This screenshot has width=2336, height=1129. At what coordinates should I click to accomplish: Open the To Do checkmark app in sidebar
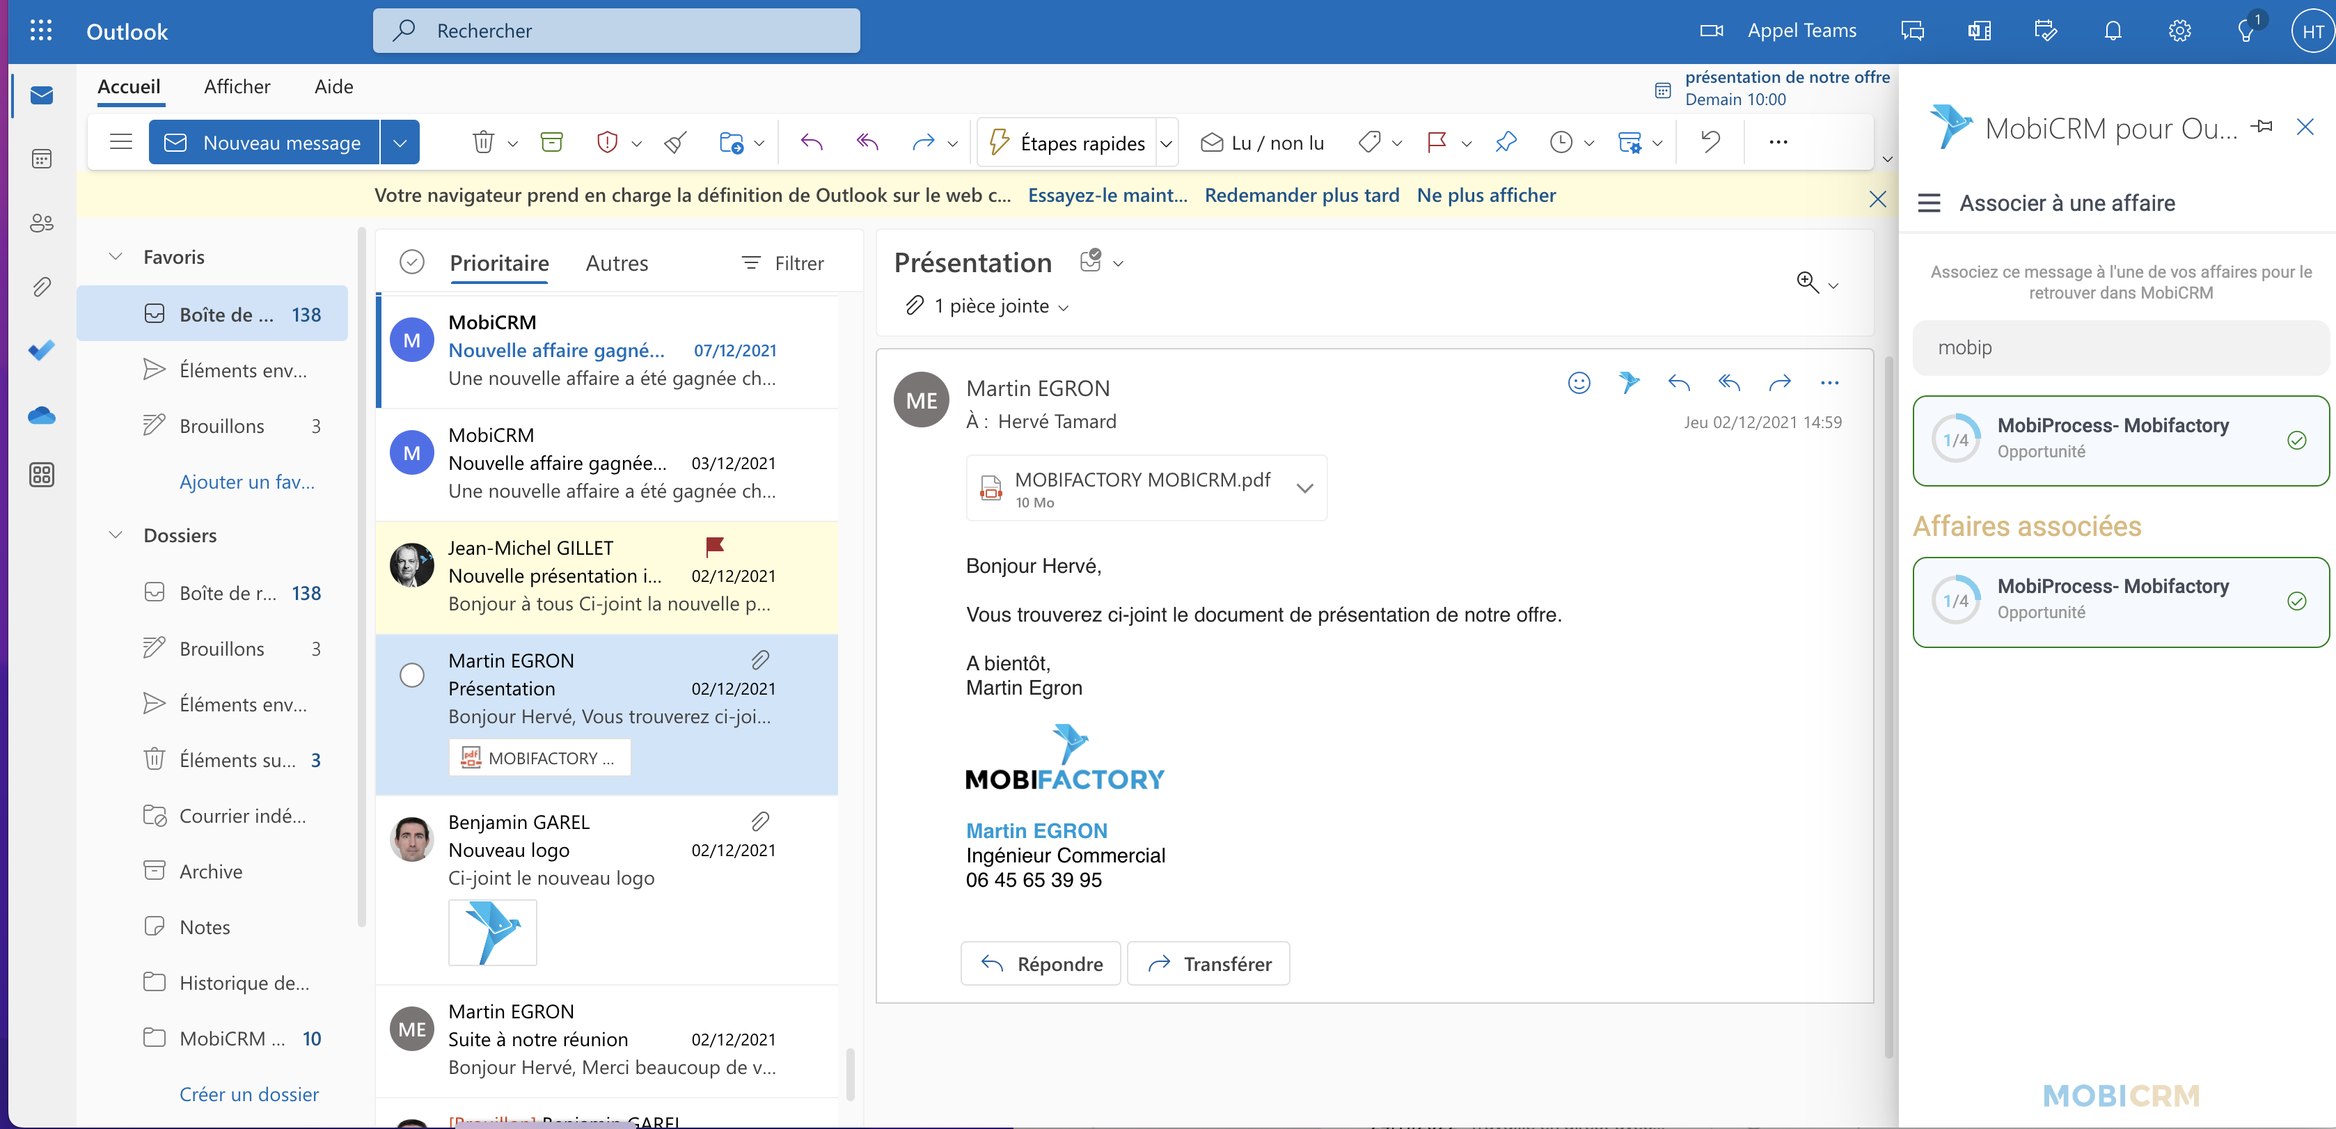coord(41,350)
